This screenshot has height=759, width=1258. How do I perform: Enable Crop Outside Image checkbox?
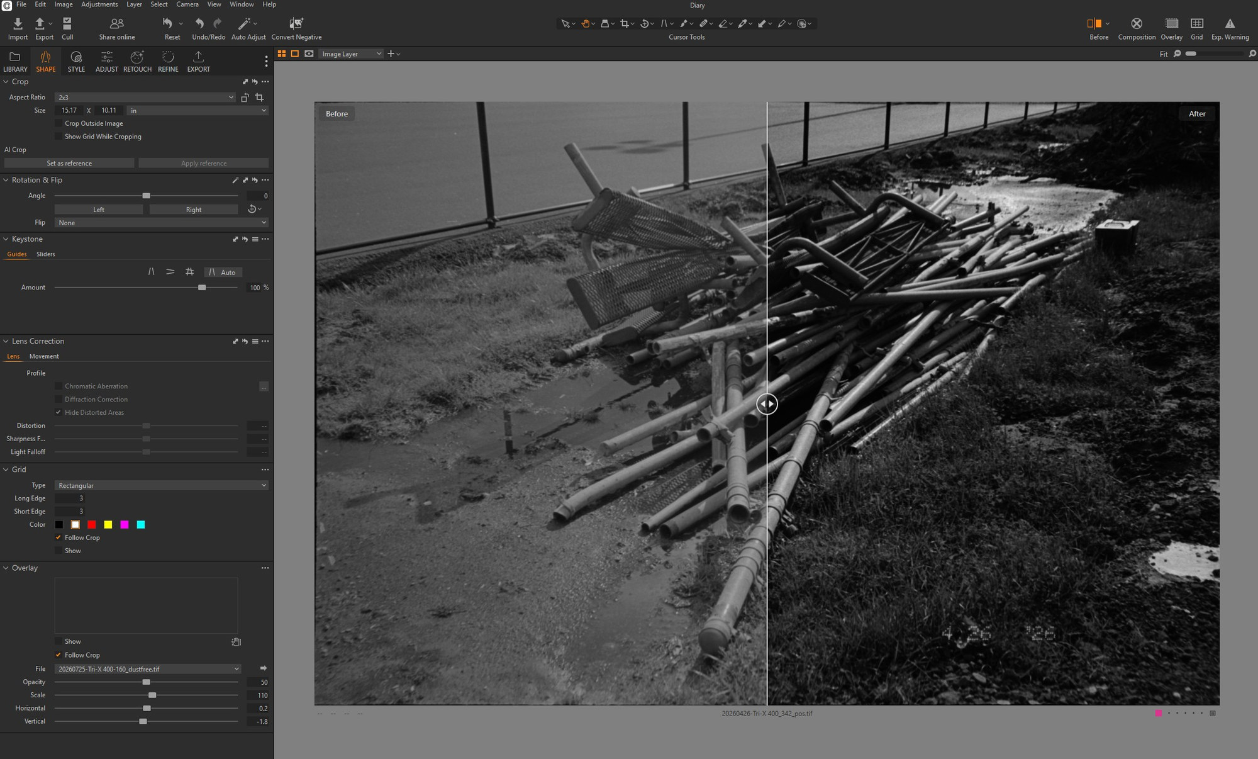coord(58,123)
